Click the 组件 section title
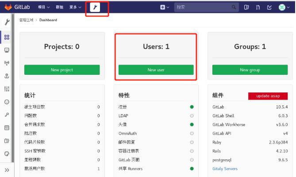 click(218, 95)
